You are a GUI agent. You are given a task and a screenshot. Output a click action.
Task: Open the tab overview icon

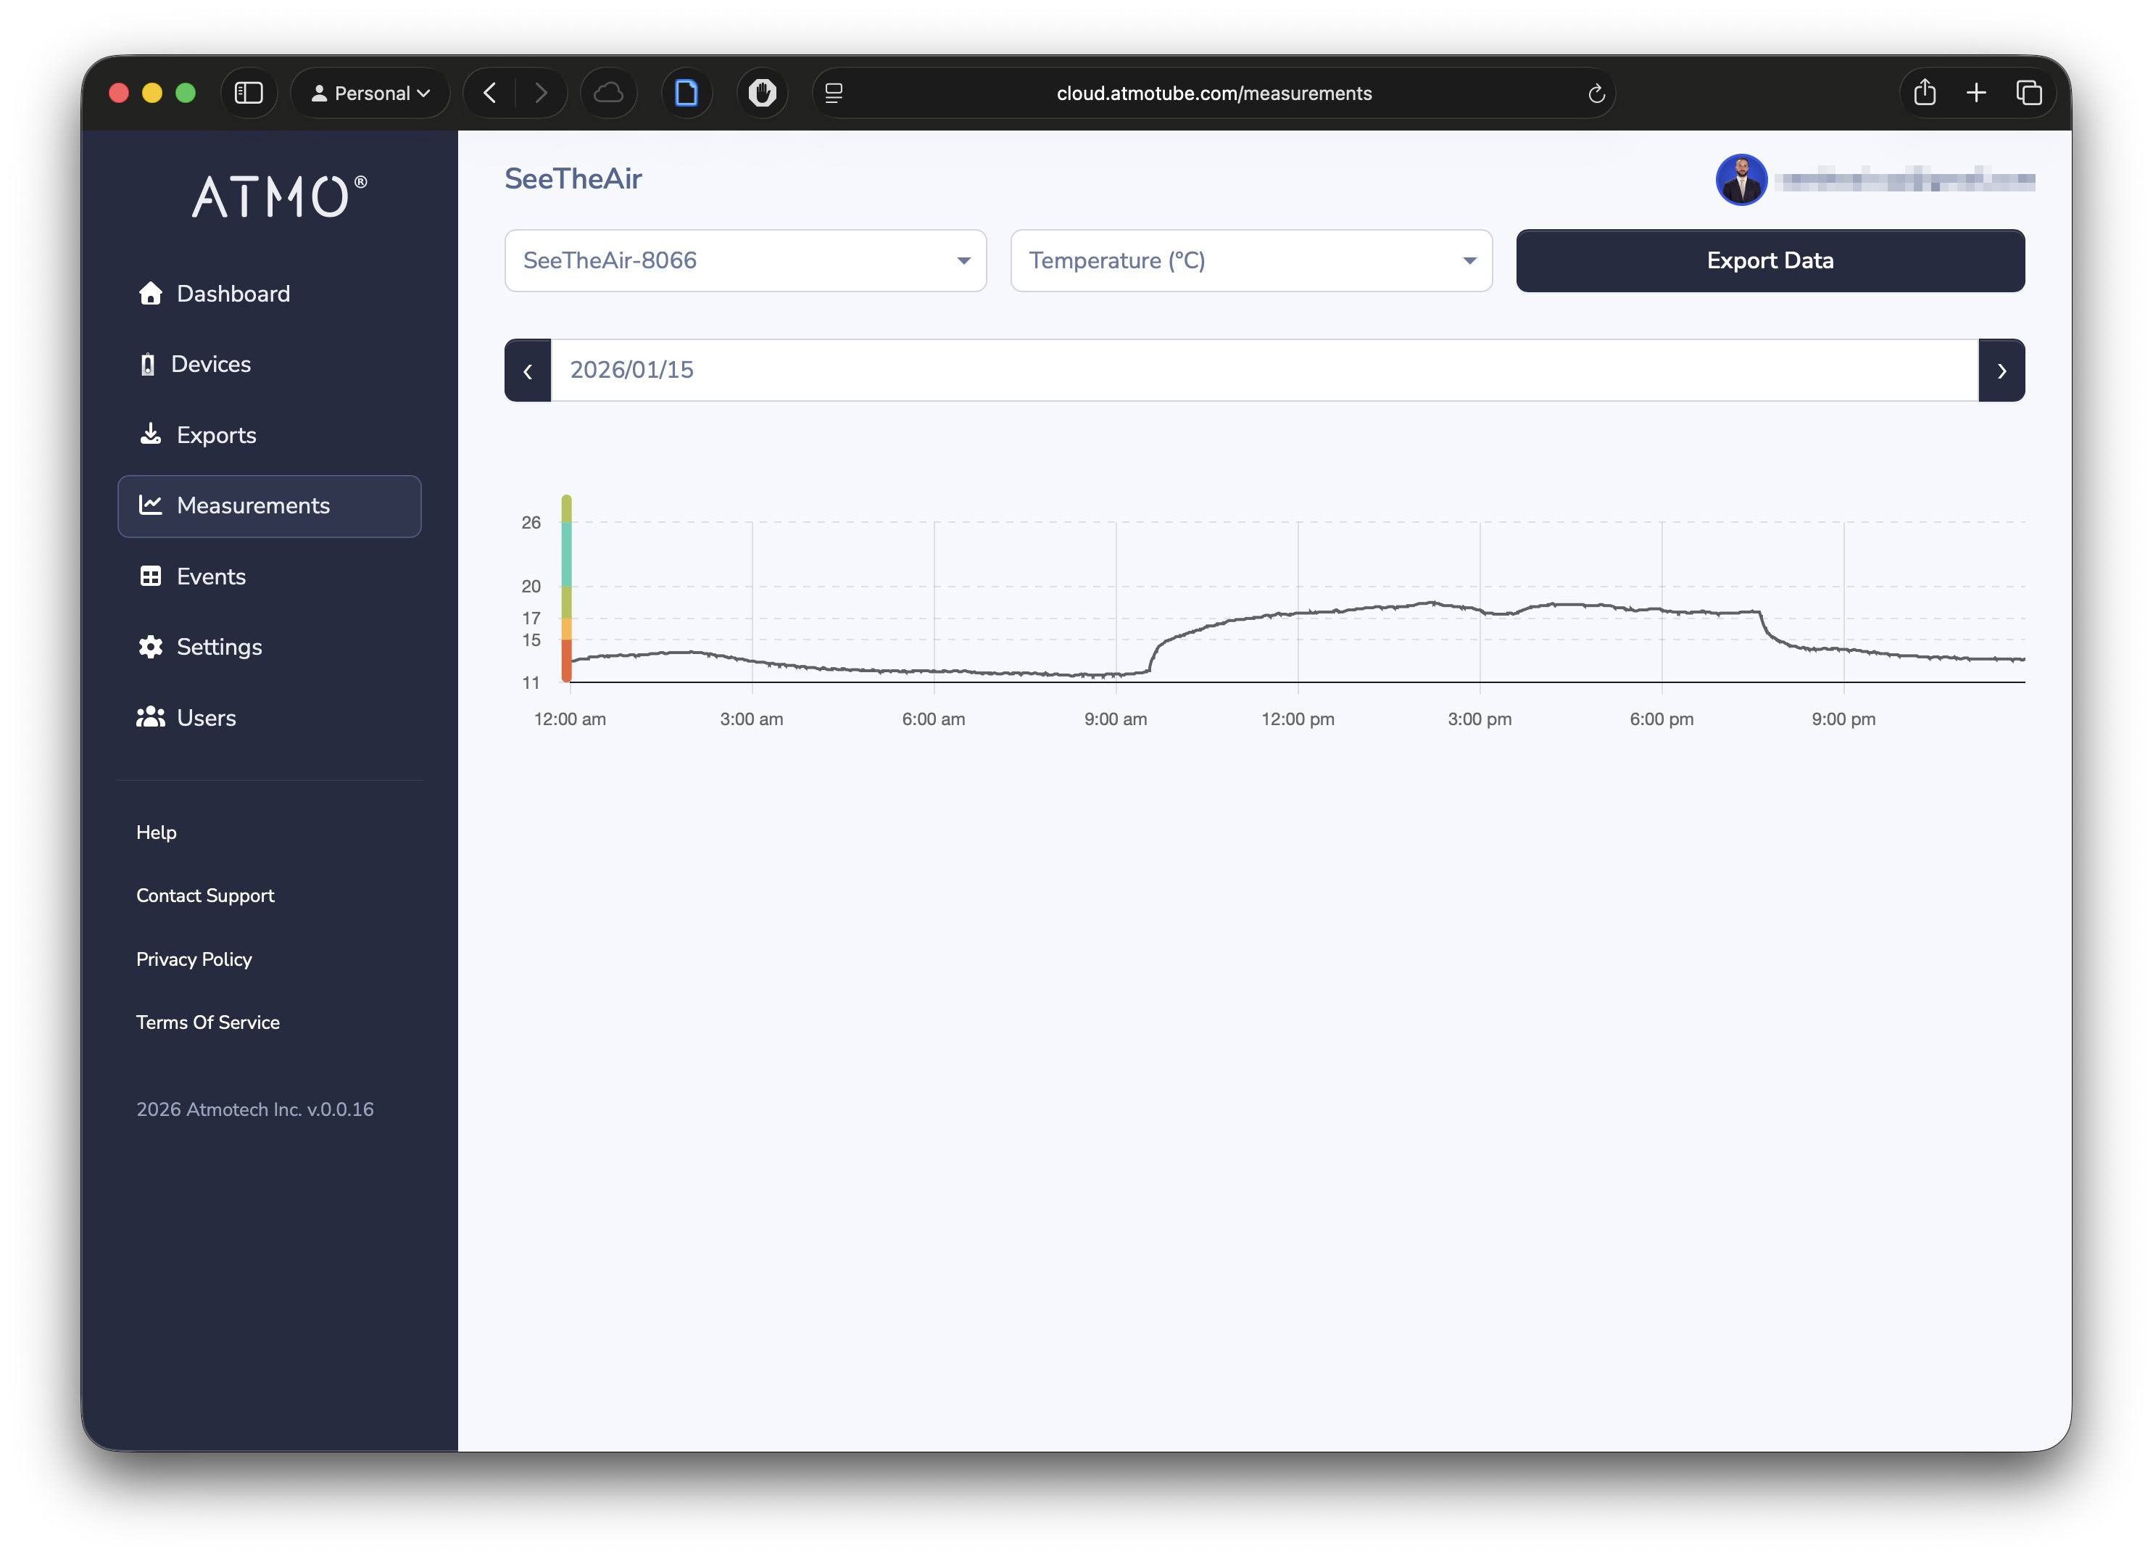pos(2028,93)
